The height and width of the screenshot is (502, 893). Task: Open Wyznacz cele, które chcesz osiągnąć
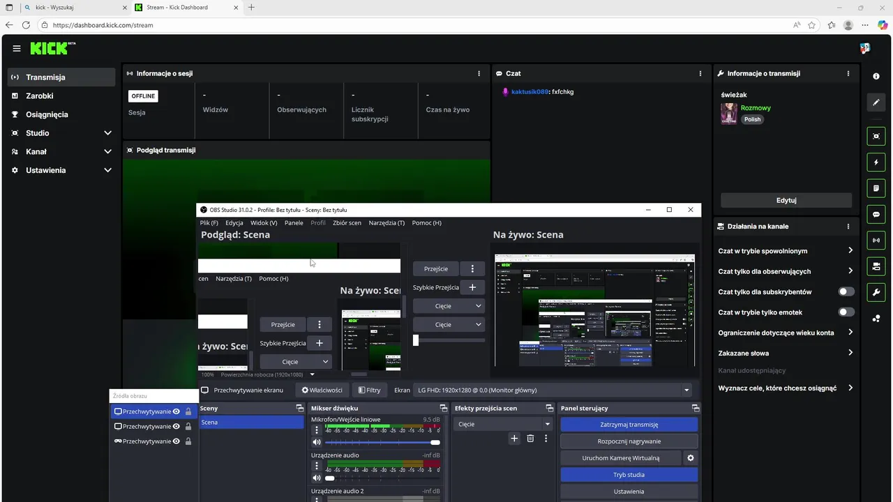coord(786,388)
